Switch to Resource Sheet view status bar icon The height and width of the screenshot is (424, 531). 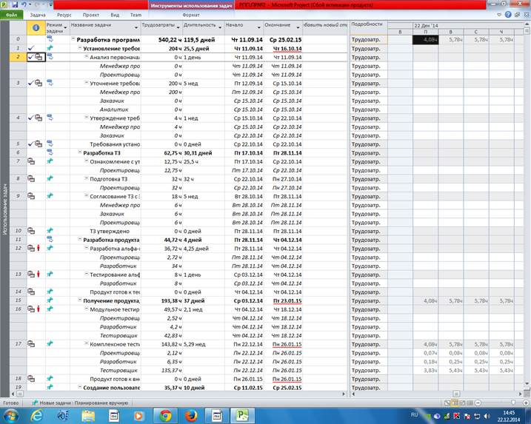point(470,403)
